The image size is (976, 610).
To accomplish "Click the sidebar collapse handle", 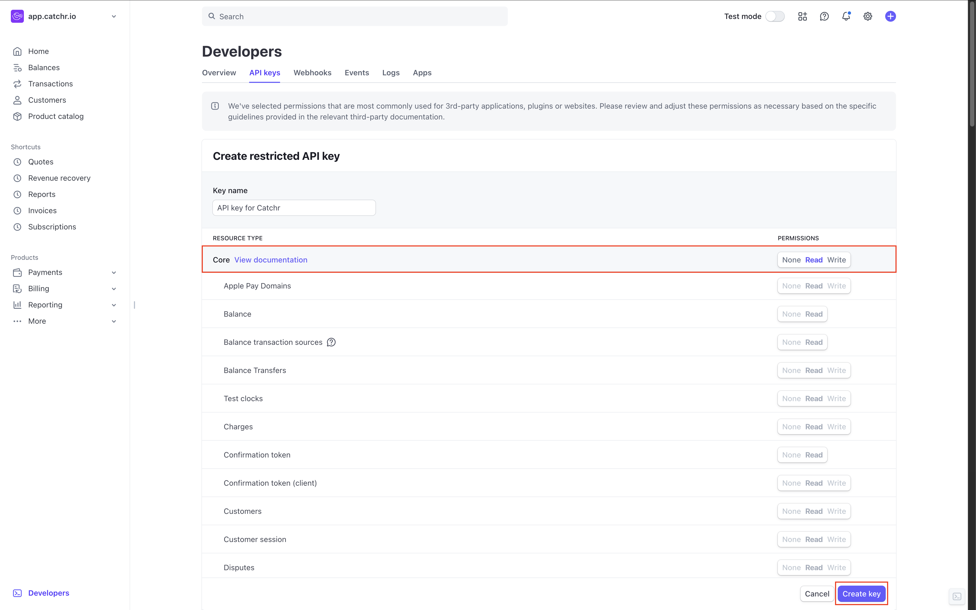I will point(134,305).
